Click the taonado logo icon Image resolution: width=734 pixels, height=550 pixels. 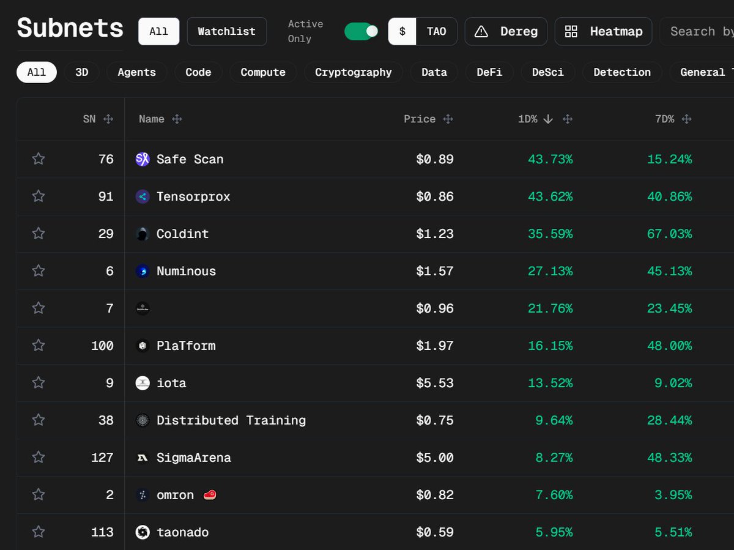143,532
